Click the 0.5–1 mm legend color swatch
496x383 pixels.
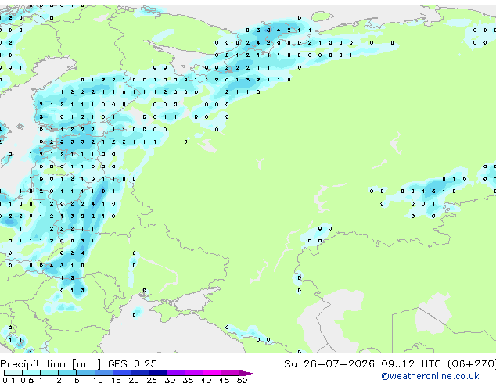31,373
